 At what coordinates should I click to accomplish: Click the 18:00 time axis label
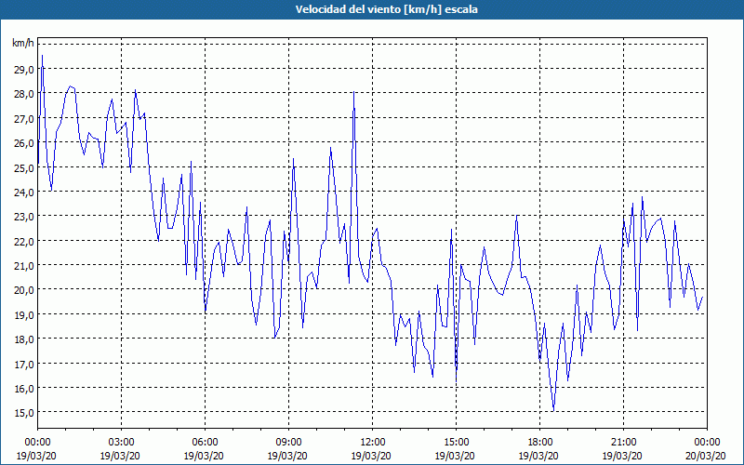[x=539, y=443]
